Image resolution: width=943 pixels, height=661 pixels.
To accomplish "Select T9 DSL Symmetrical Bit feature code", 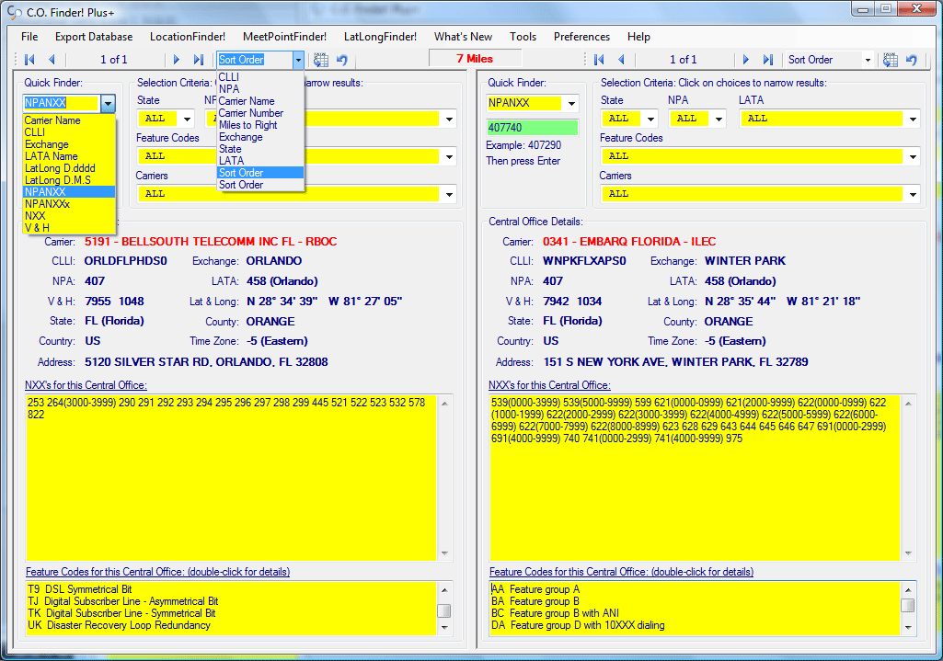I will (79, 589).
